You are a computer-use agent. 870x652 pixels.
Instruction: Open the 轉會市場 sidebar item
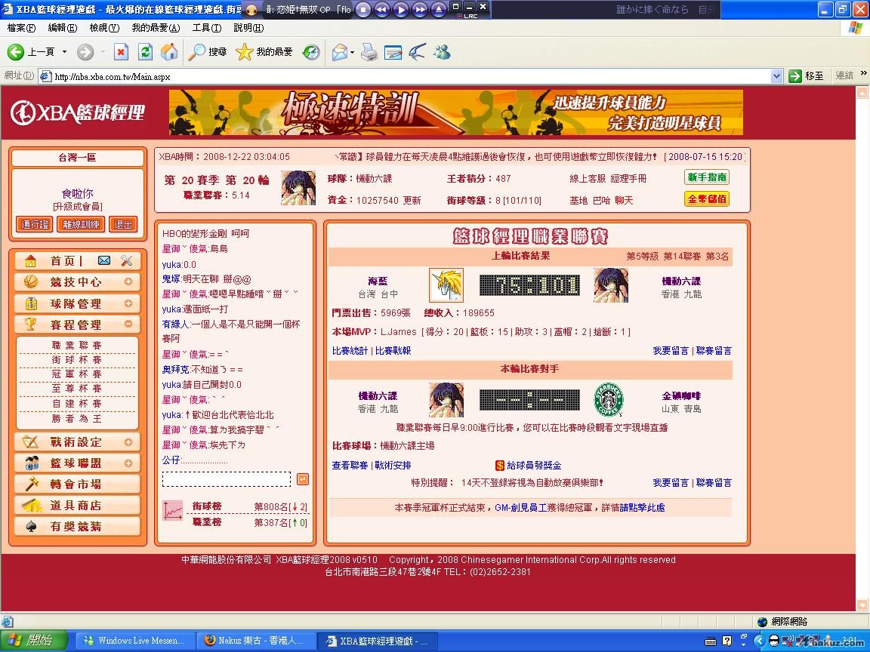pyautogui.click(x=77, y=484)
